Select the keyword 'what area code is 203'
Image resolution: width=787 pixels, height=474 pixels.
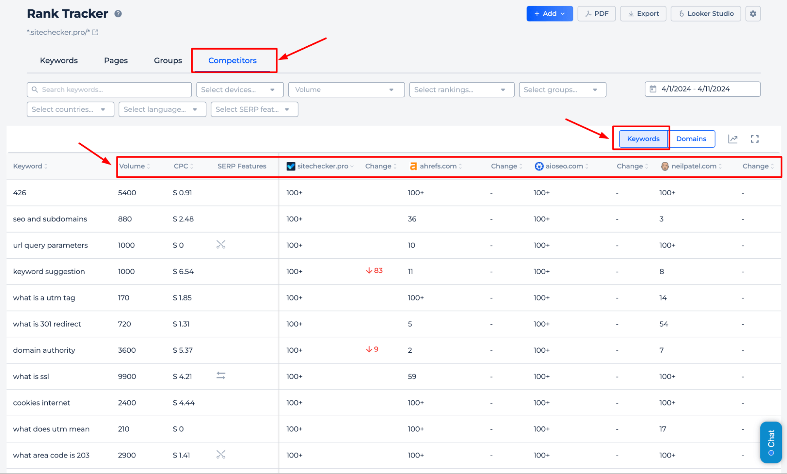click(51, 455)
